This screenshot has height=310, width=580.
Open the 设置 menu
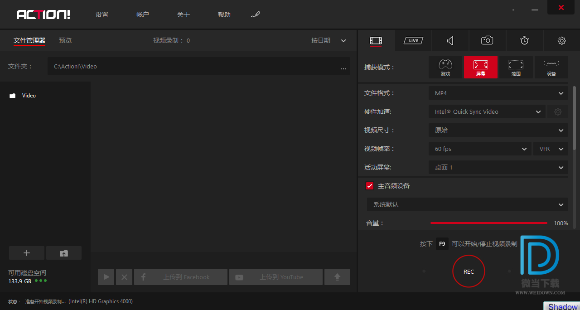tap(102, 15)
